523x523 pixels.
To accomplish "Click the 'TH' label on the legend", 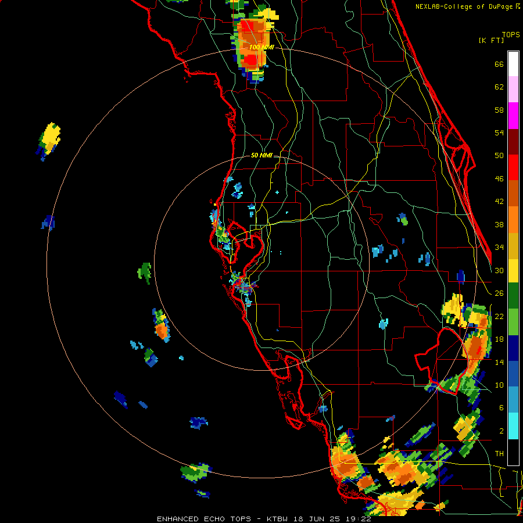I will tap(499, 453).
